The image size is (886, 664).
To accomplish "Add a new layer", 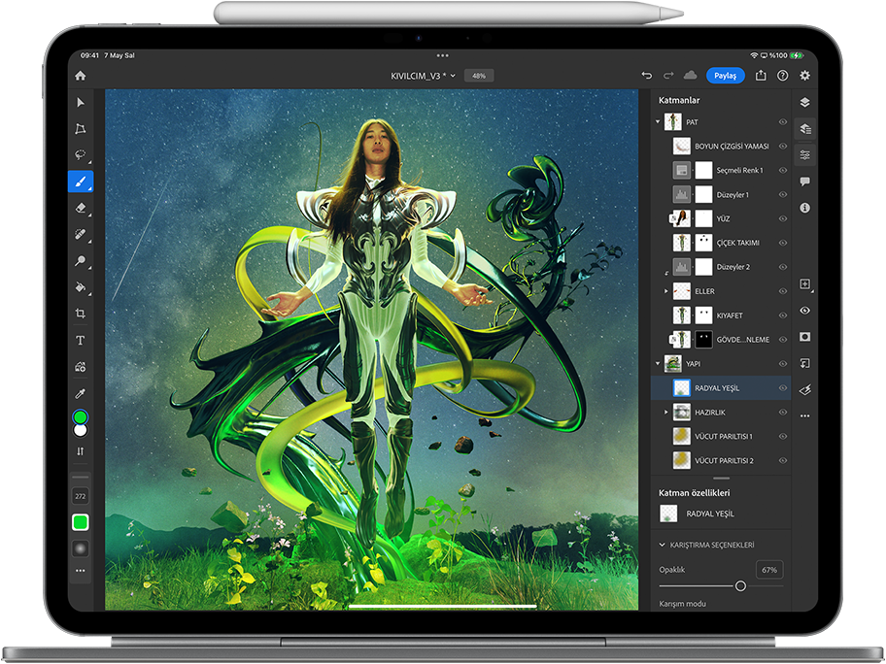I will (805, 284).
